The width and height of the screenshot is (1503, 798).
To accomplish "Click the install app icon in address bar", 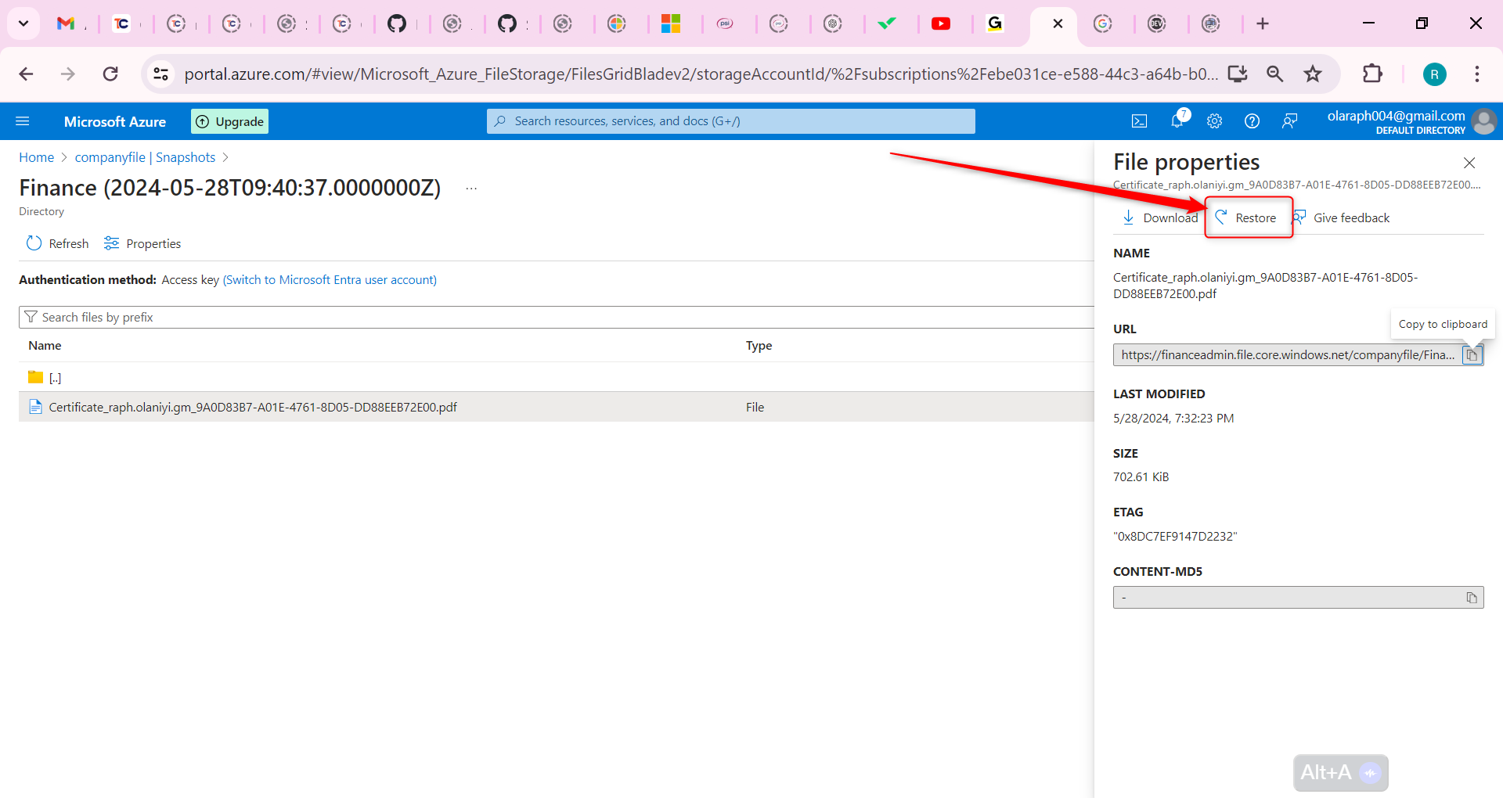I will (x=1238, y=74).
